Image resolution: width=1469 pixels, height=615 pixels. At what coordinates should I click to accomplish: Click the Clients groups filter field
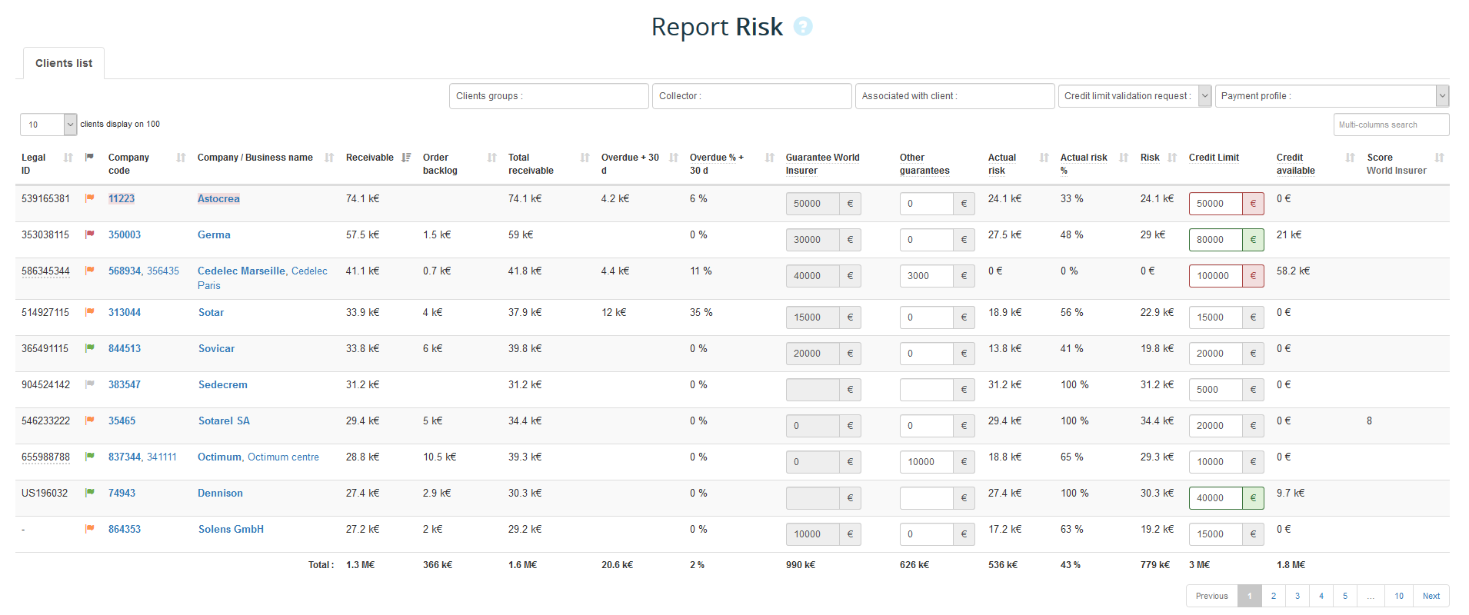point(548,96)
